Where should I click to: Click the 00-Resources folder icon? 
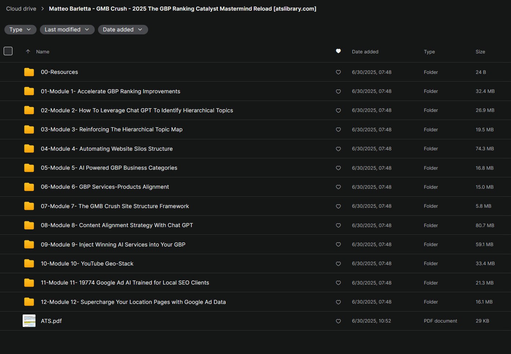coord(29,72)
